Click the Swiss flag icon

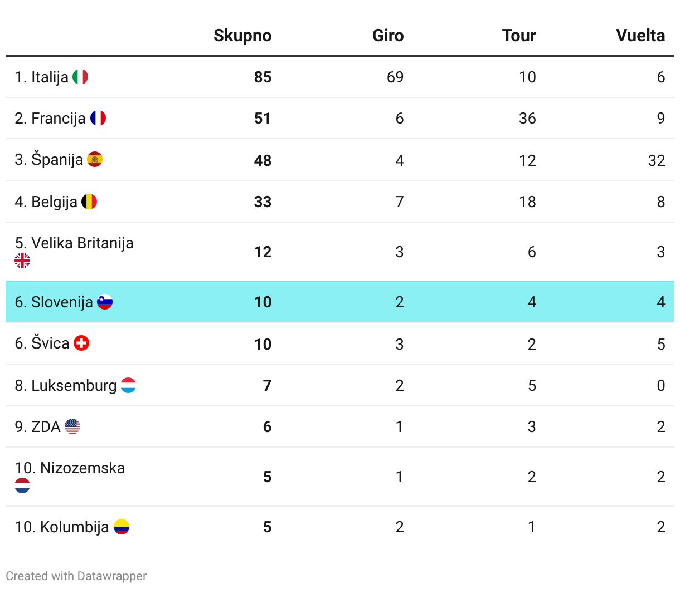tap(81, 343)
